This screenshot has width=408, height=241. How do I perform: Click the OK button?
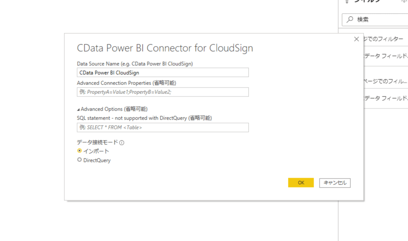[x=301, y=183]
